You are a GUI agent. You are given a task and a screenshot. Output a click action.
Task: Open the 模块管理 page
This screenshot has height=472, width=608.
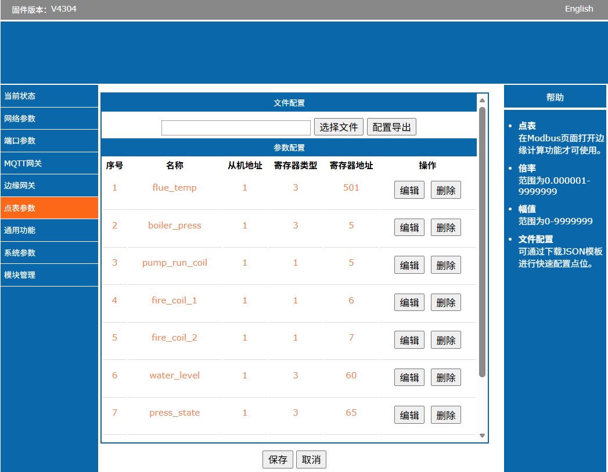(x=49, y=275)
